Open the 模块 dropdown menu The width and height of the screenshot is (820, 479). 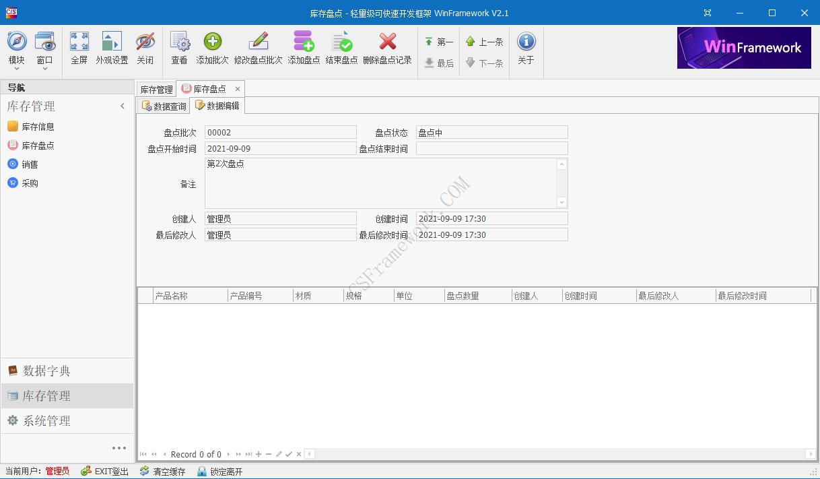17,49
